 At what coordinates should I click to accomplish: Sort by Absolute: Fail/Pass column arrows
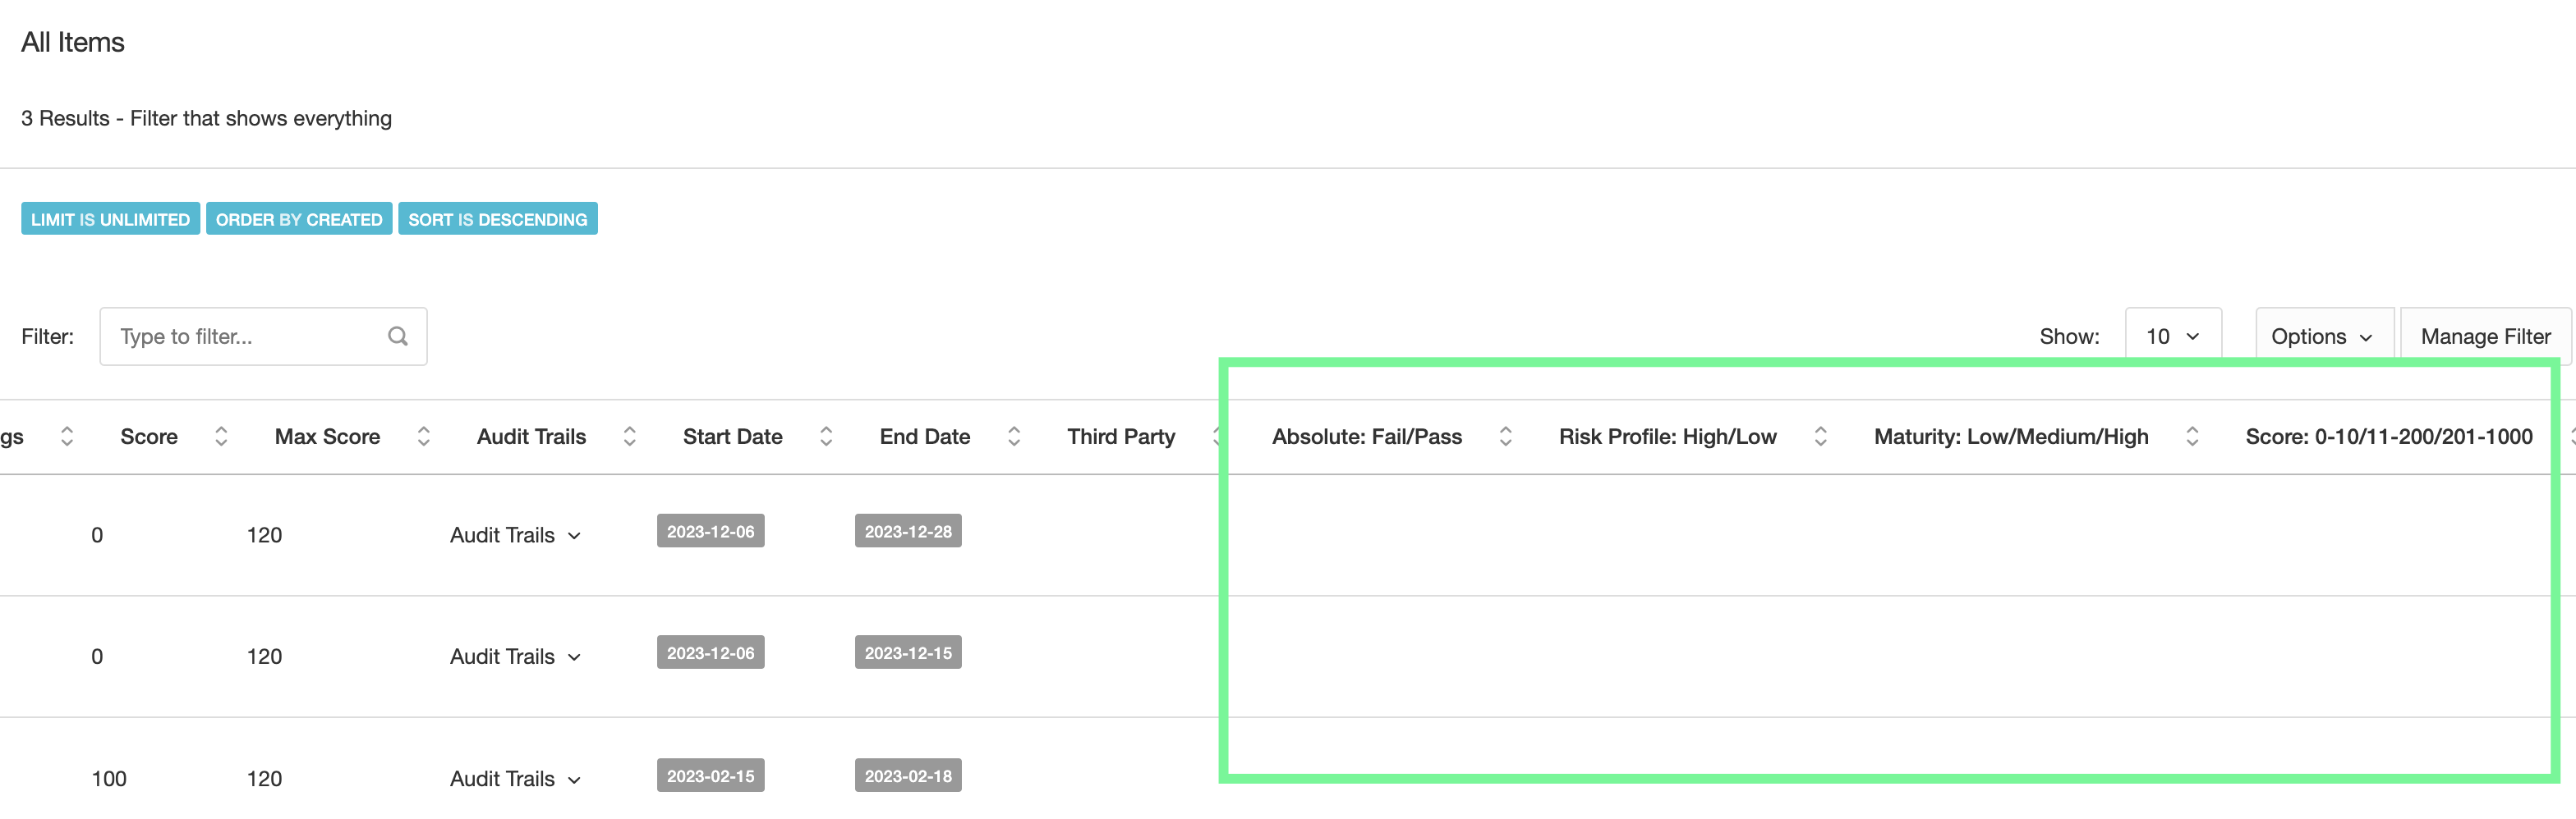1505,437
